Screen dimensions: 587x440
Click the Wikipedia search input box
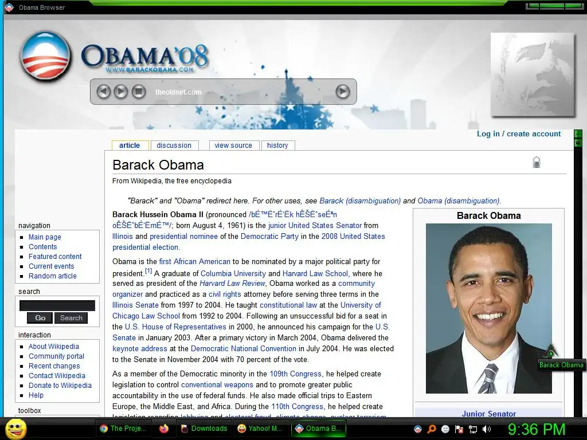(x=57, y=305)
